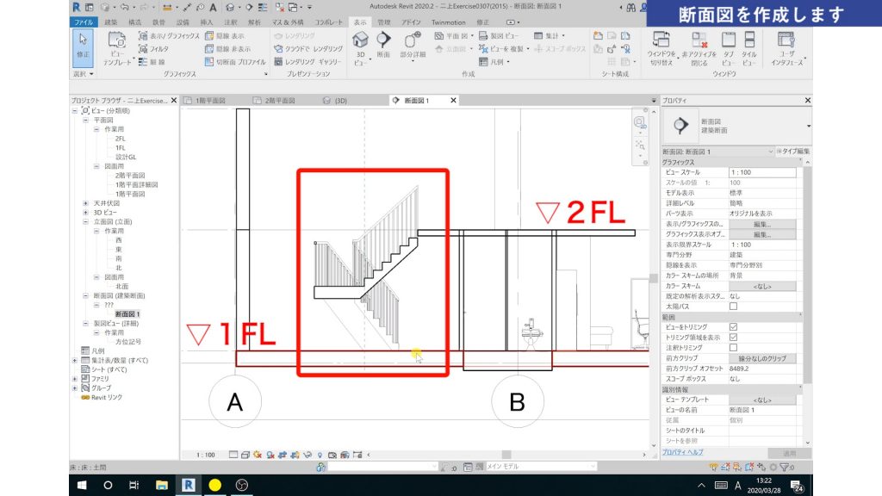
Task: Expand the 3D ビュー tree node
Action: pyautogui.click(x=86, y=212)
